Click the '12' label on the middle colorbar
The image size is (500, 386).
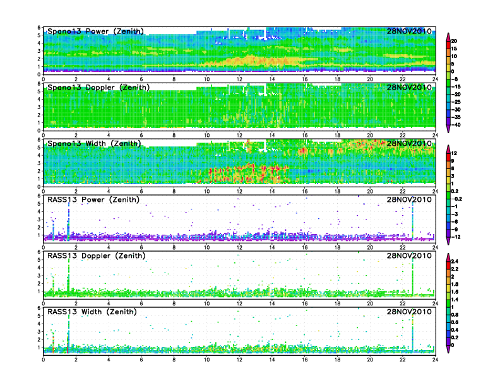[x=454, y=153]
